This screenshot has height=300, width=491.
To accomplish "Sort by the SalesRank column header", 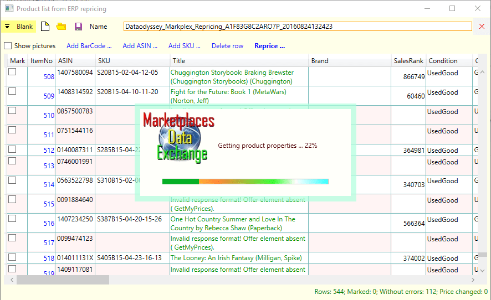I will [x=408, y=61].
